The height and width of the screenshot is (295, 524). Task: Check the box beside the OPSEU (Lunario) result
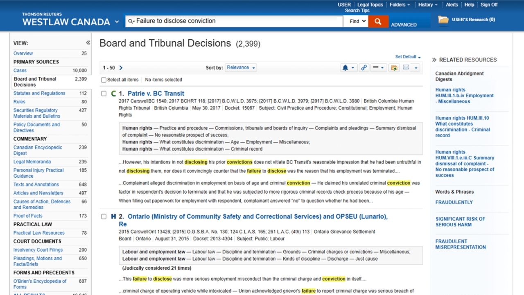pyautogui.click(x=104, y=217)
